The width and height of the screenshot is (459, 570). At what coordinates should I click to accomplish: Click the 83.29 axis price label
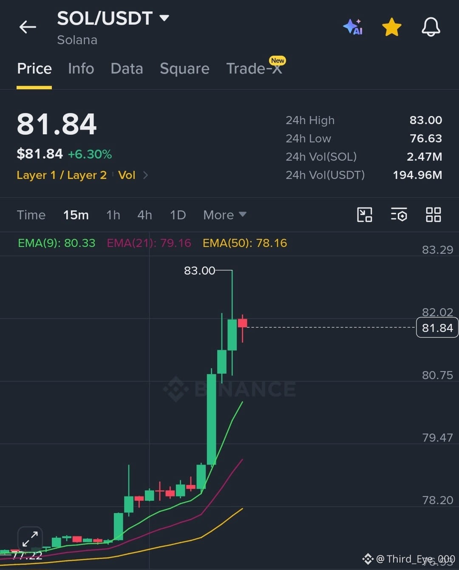[x=437, y=250]
